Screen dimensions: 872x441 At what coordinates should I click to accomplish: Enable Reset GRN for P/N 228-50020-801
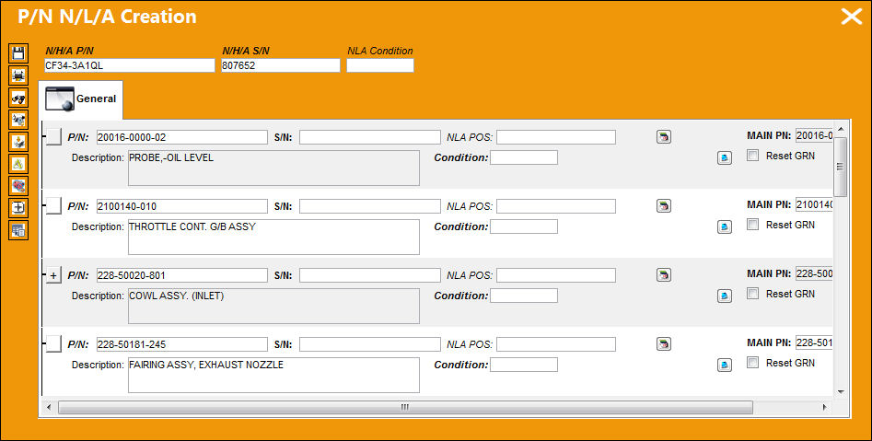click(752, 294)
